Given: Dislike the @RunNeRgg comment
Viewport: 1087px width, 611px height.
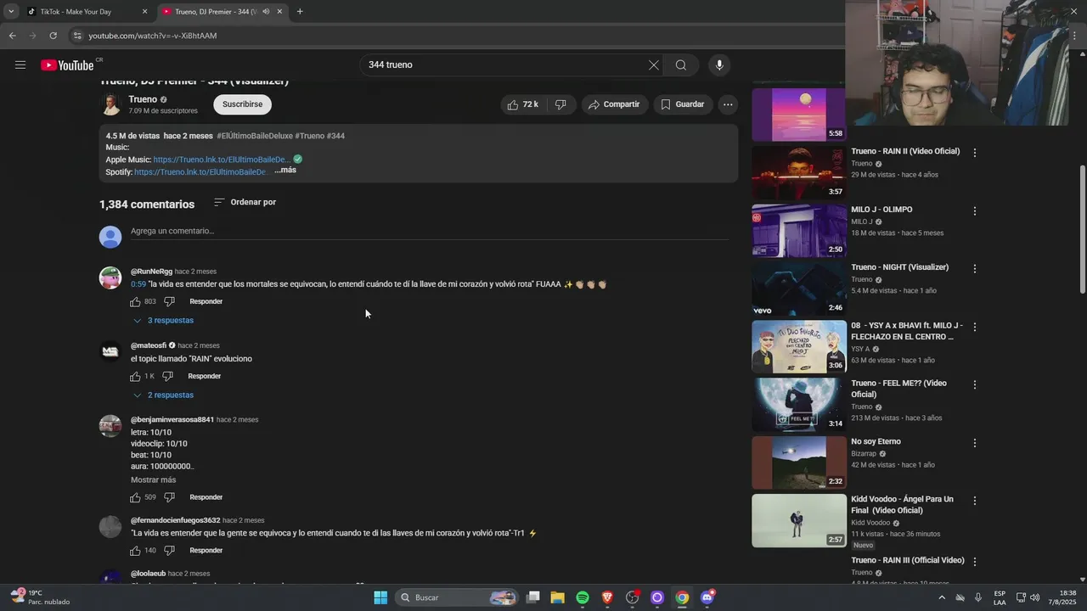Looking at the screenshot, I should pos(169,301).
